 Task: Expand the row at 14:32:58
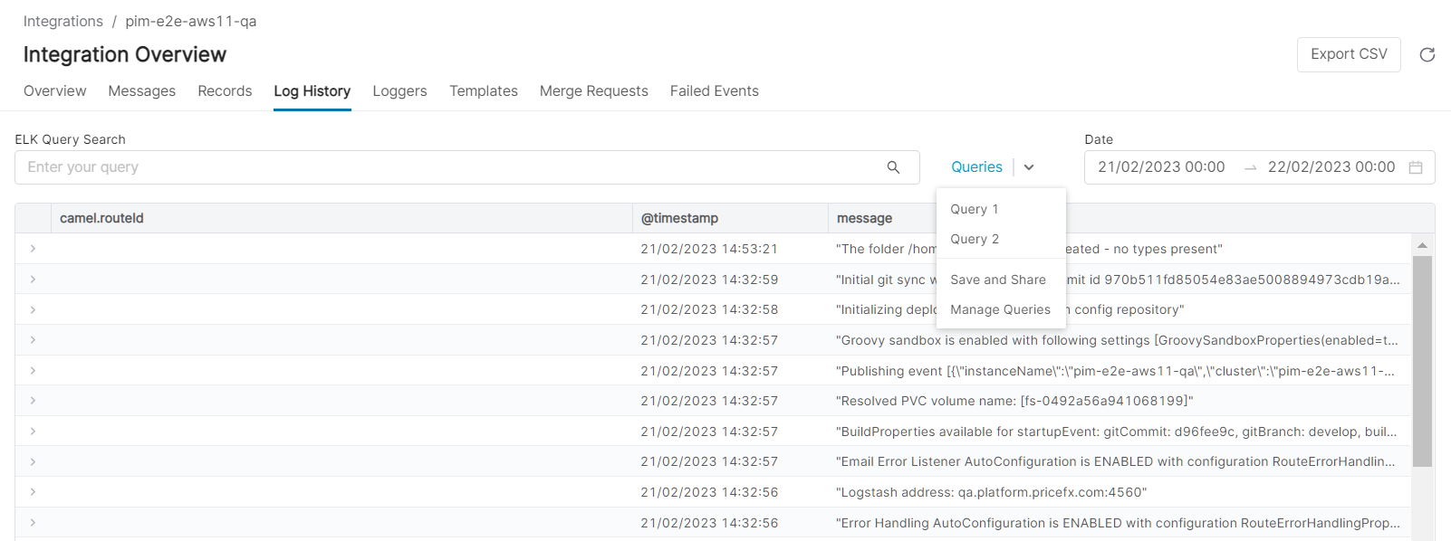pos(33,309)
